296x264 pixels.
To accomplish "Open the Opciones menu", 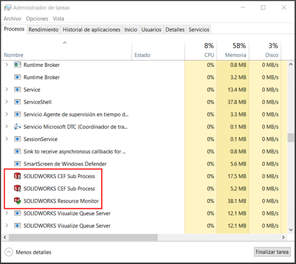I will tap(37, 19).
